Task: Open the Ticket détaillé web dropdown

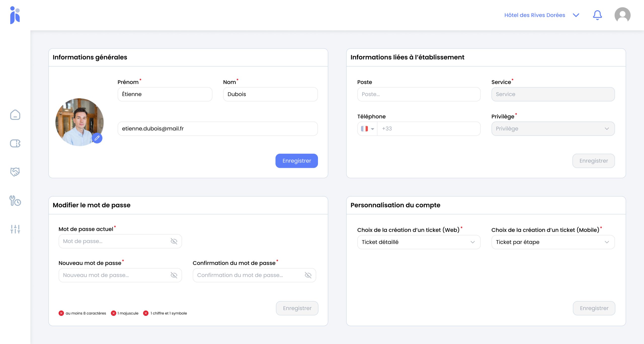Action: click(x=419, y=242)
